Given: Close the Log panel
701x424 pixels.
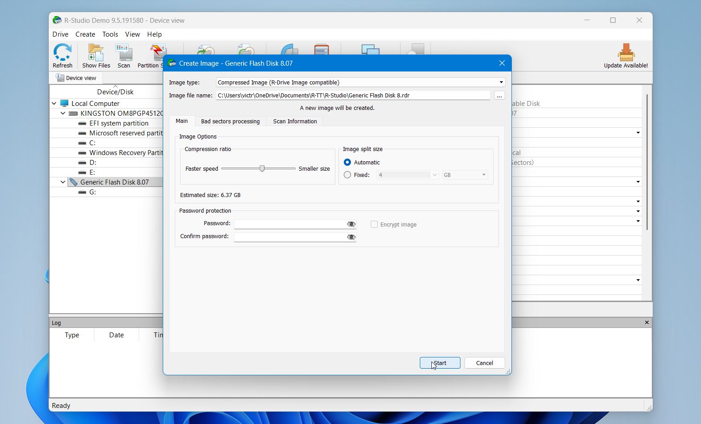Looking at the screenshot, I should tap(646, 322).
